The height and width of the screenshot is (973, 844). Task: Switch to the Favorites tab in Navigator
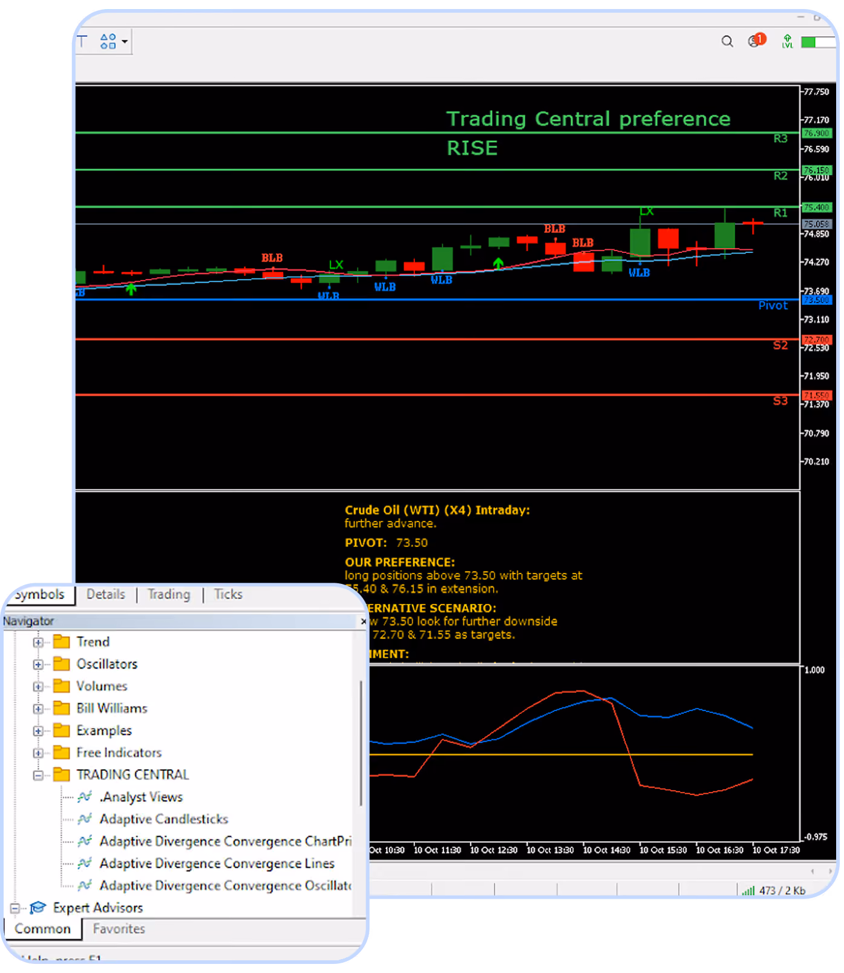click(x=119, y=929)
